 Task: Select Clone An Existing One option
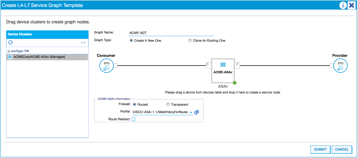(x=190, y=41)
